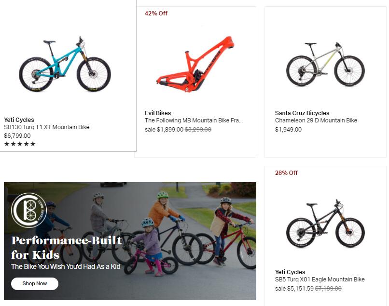
Task: Click the Yeti Cycles brand above SB130
Action: [19, 120]
